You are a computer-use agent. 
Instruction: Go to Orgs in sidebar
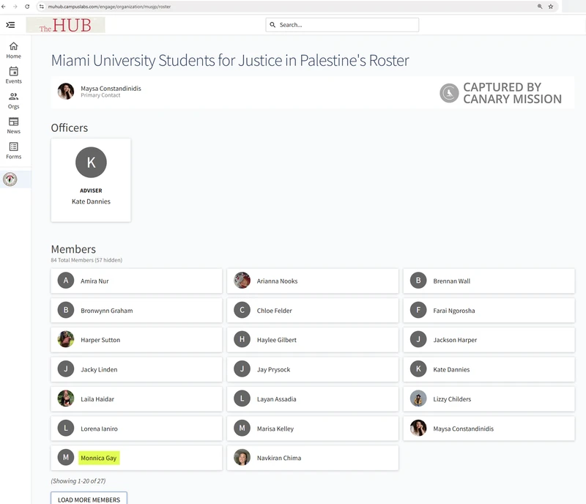pos(13,101)
